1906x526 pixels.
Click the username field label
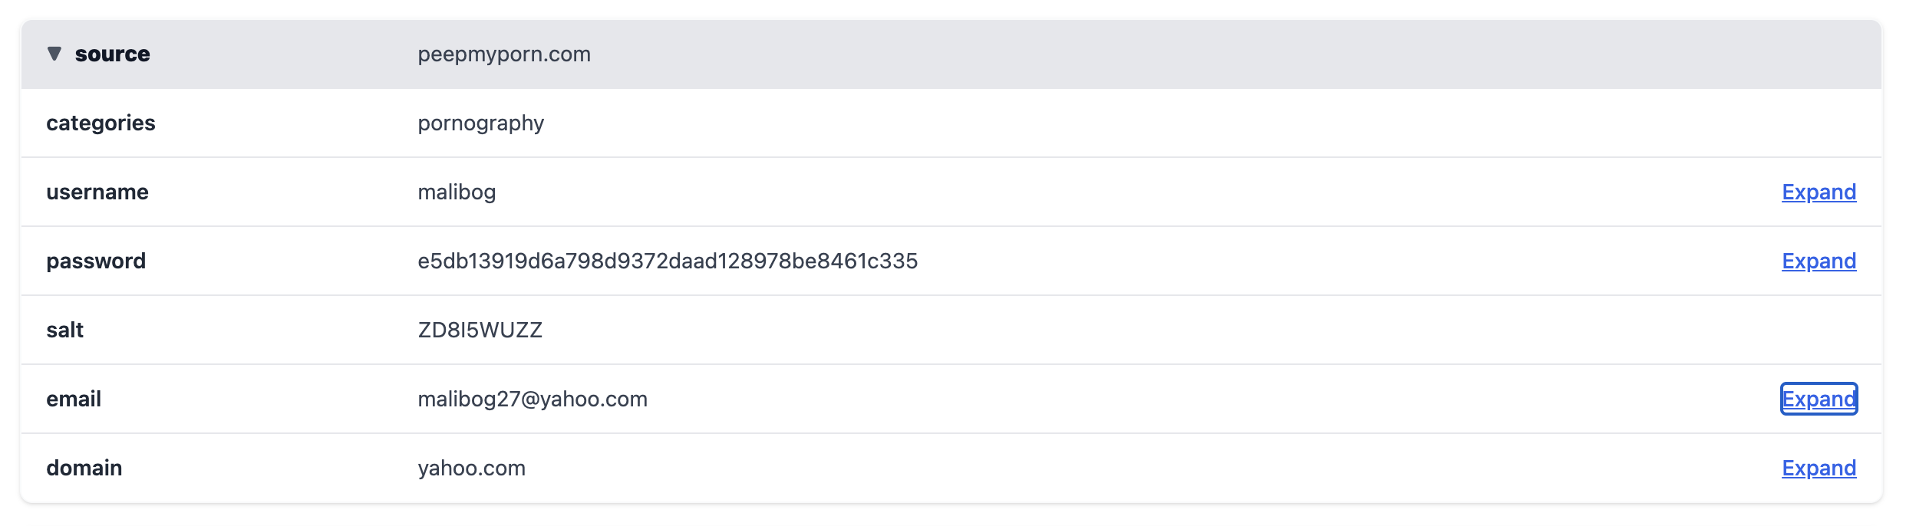click(x=97, y=192)
